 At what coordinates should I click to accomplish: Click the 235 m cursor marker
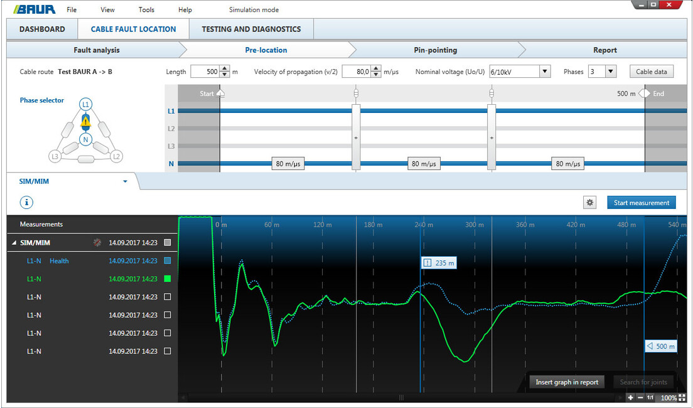439,263
